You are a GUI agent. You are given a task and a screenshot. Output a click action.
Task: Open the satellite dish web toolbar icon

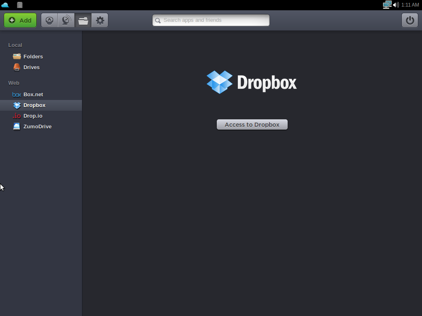tap(66, 21)
